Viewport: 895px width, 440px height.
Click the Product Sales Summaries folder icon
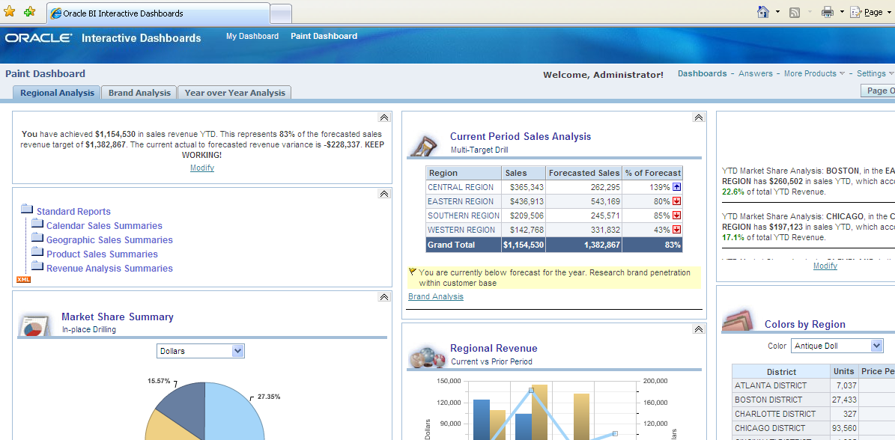pyautogui.click(x=37, y=252)
